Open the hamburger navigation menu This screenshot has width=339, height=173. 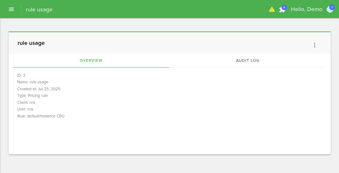click(x=11, y=9)
